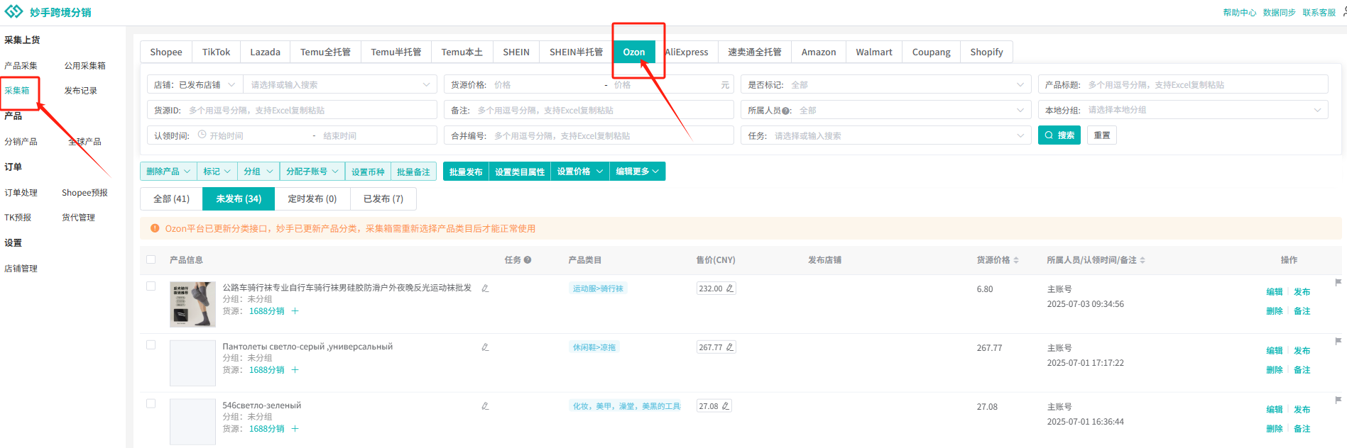Image resolution: width=1347 pixels, height=448 pixels.
Task: Click edit pencil beside Пантолеты product title
Action: tap(485, 347)
